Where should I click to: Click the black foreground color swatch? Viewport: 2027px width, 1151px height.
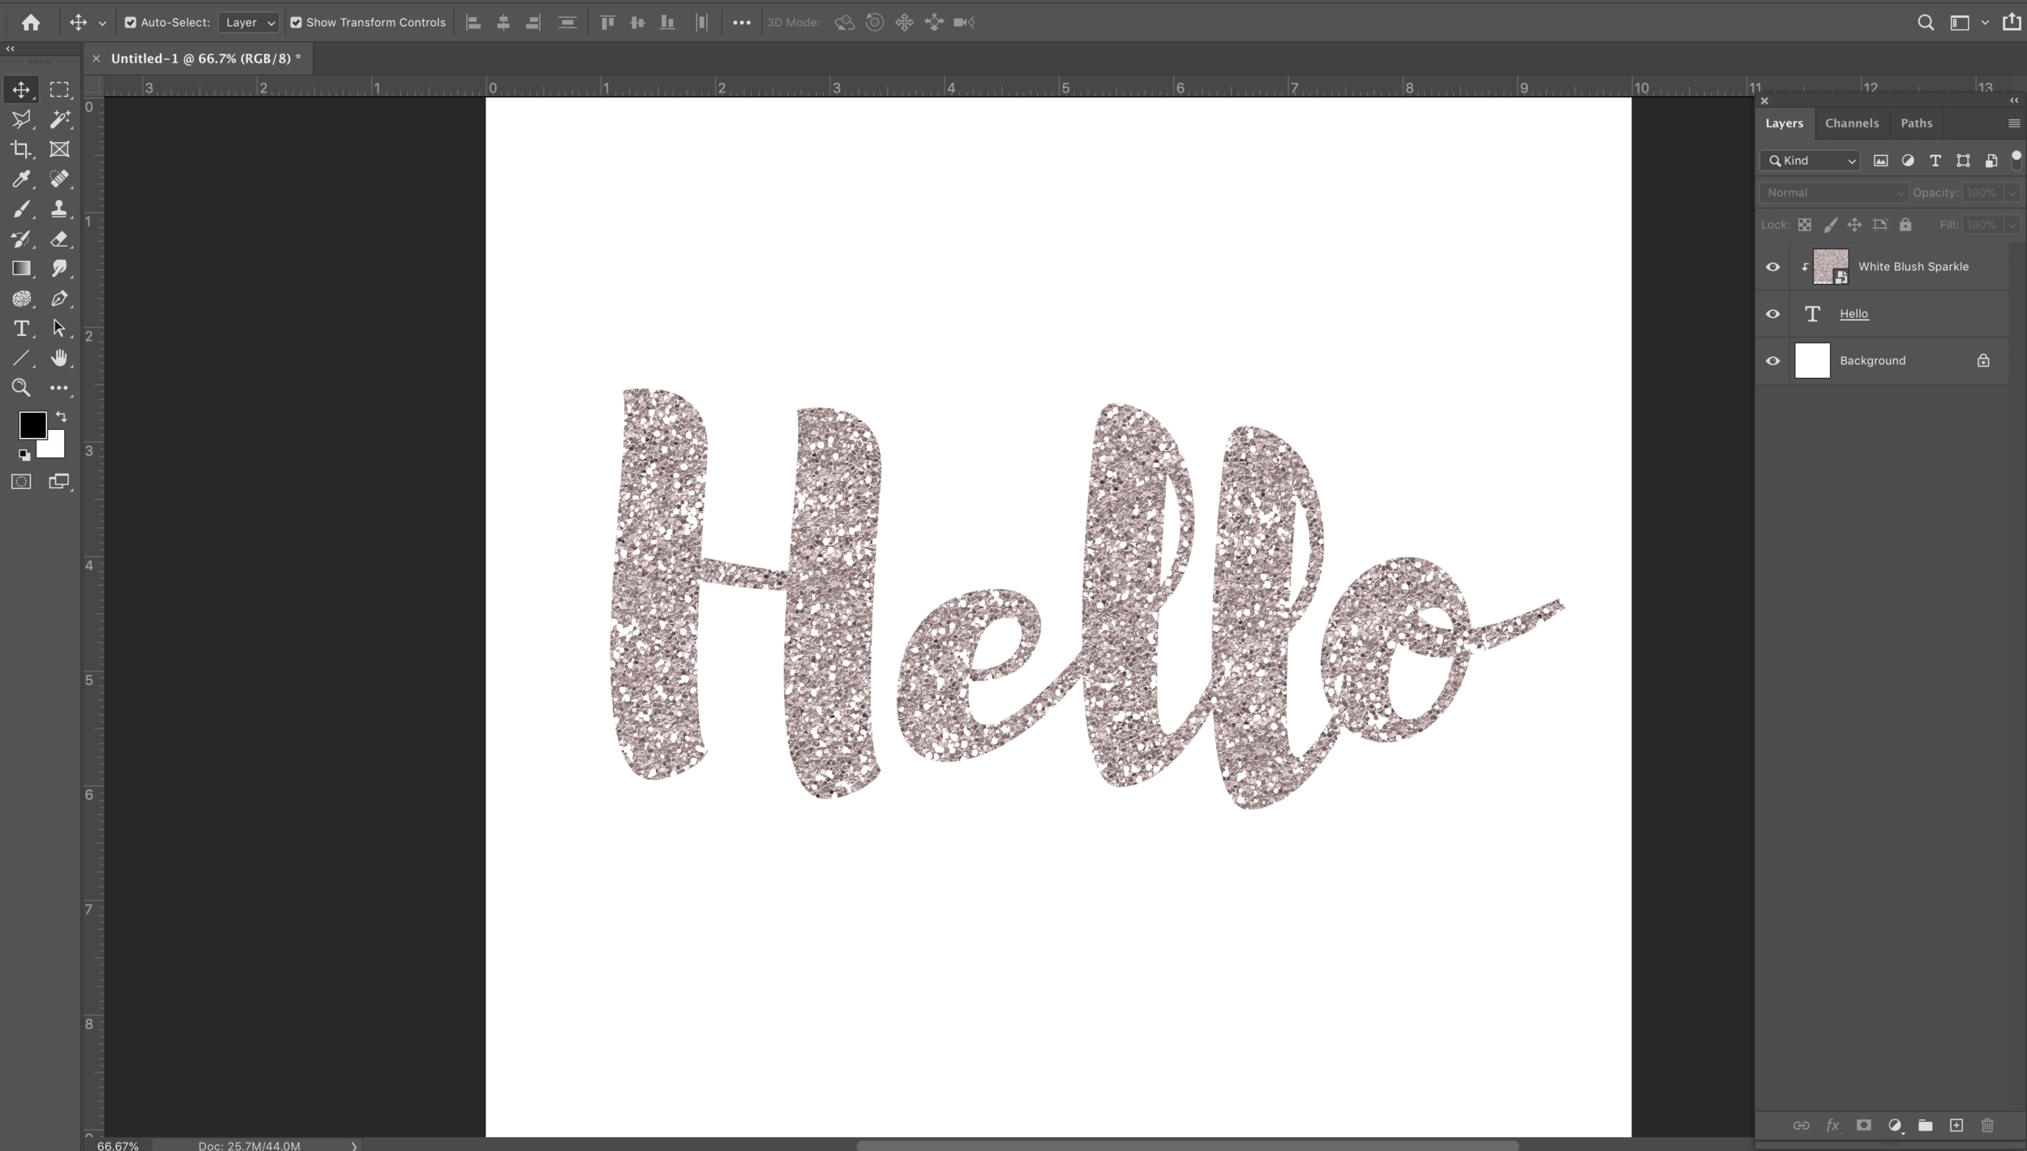click(x=32, y=424)
